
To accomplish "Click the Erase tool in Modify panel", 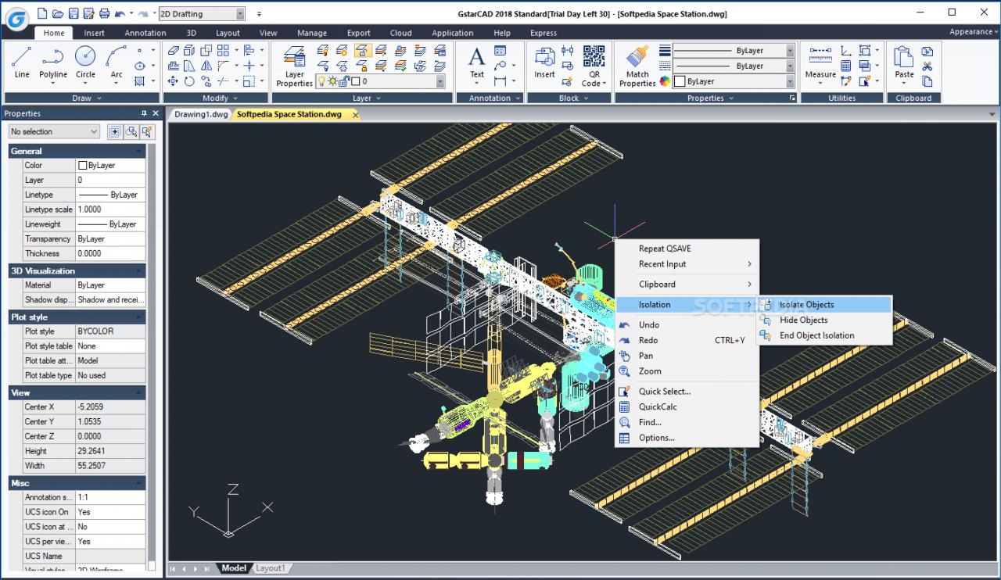I will coord(173,51).
